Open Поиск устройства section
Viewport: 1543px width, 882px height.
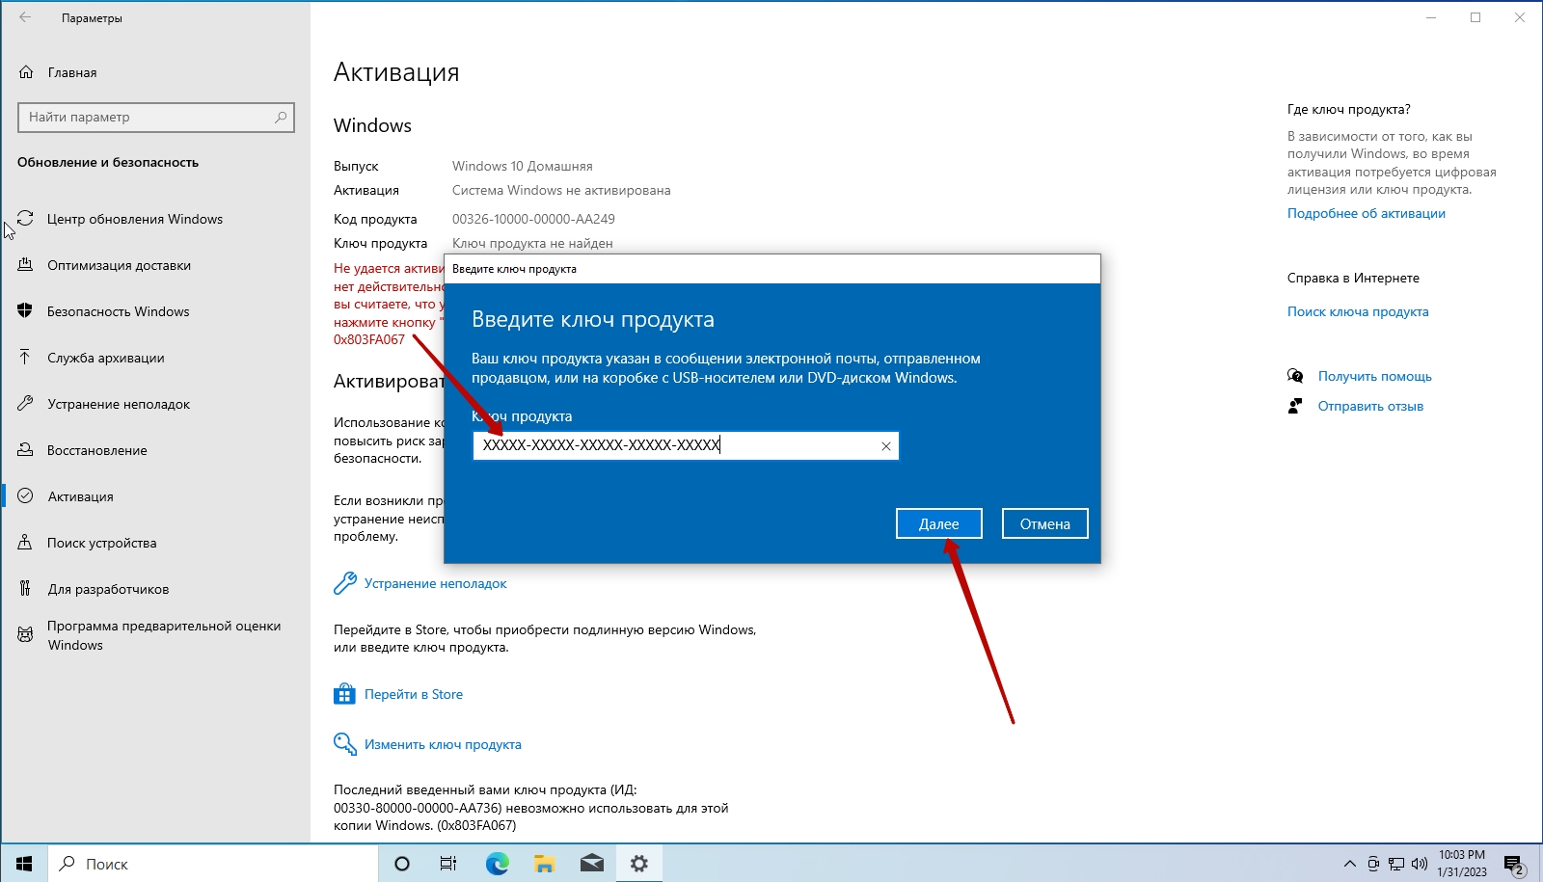point(102,543)
